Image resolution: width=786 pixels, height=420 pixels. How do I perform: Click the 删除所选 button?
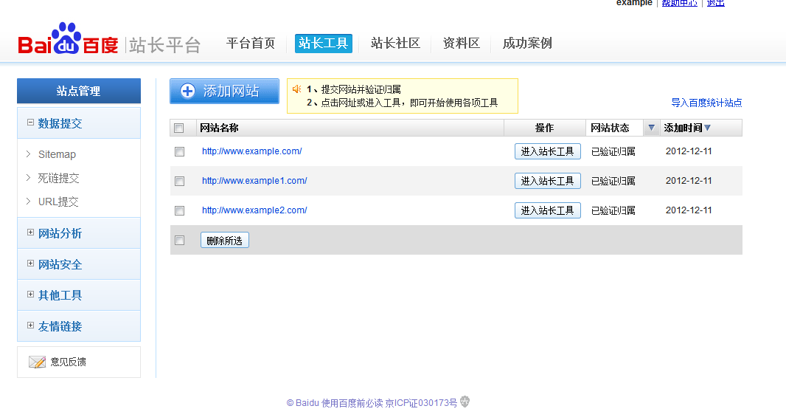[x=224, y=240]
